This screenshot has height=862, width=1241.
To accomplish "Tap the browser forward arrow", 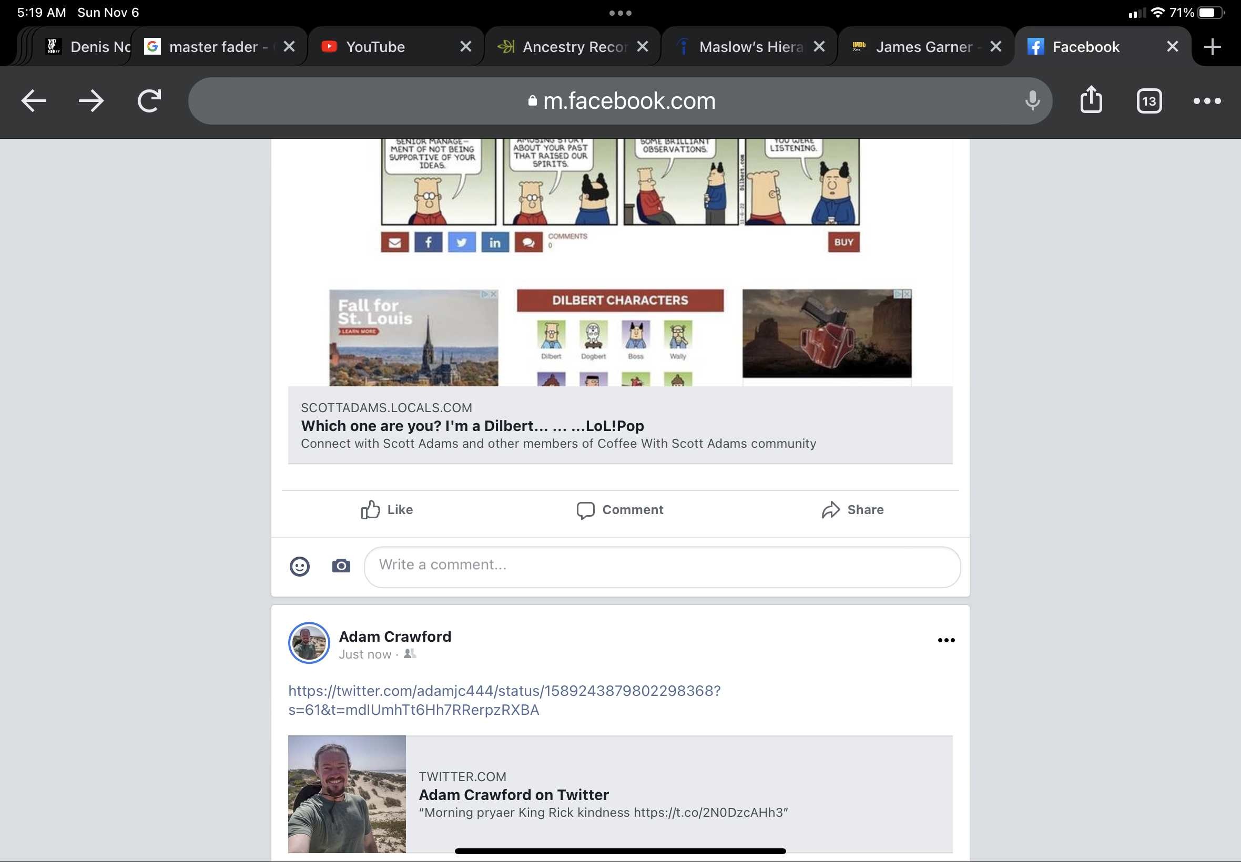I will pos(91,101).
